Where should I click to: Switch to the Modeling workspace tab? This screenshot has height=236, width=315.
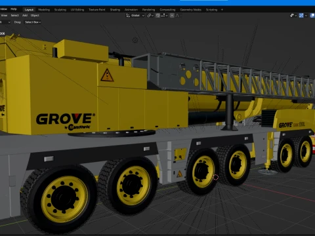[x=44, y=10]
